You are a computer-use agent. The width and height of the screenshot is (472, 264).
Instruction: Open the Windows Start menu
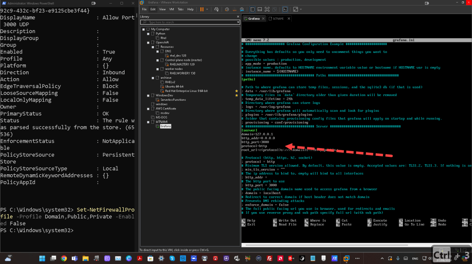click(x=42, y=258)
